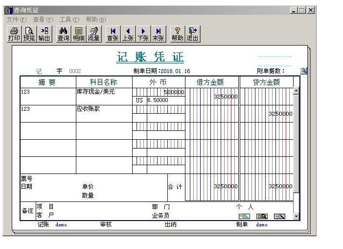Click the 科目名称 column header

[104, 82]
